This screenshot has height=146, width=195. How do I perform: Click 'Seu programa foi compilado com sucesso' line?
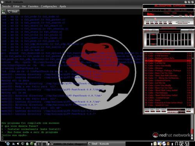click(30, 123)
